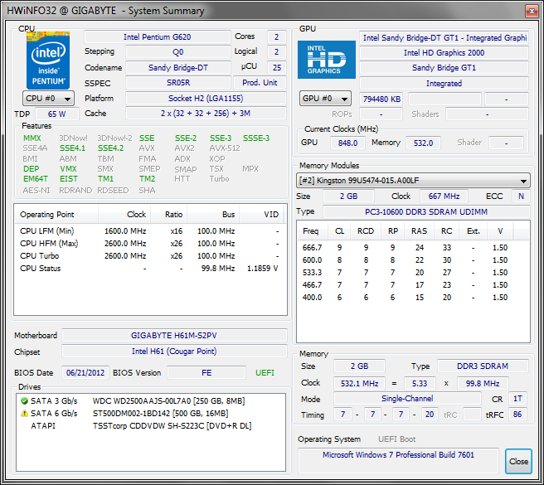Expand the Kingston memory module dropdown
The height and width of the screenshot is (485, 544).
pos(413,181)
